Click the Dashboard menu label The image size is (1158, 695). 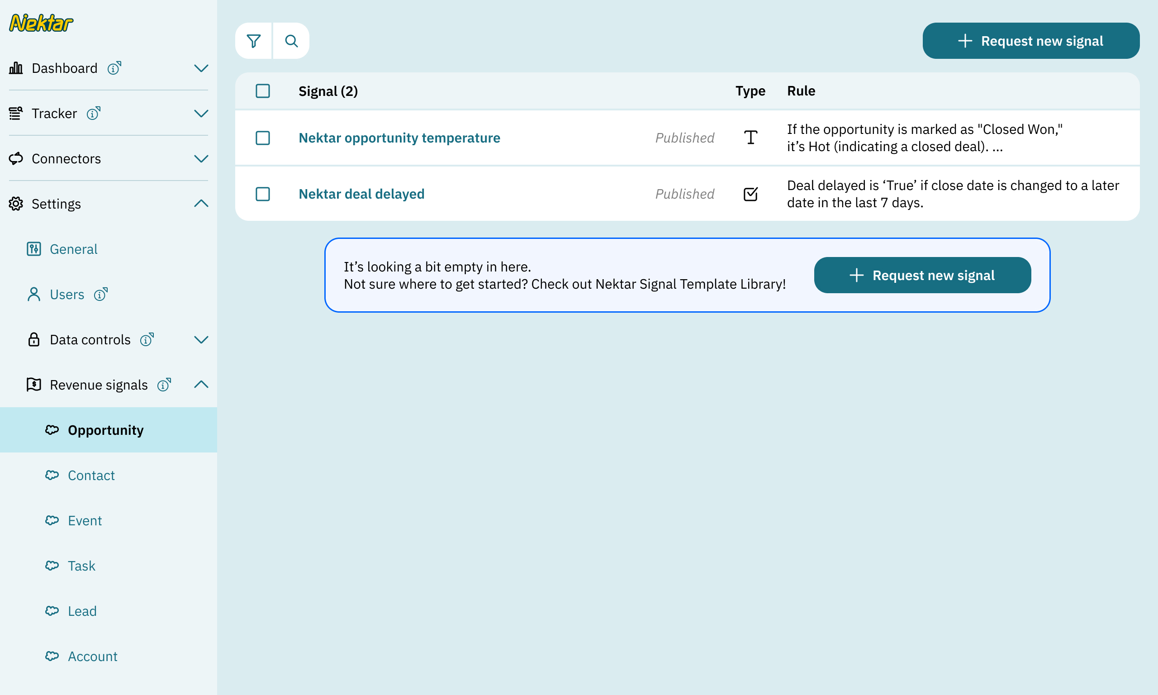click(65, 68)
